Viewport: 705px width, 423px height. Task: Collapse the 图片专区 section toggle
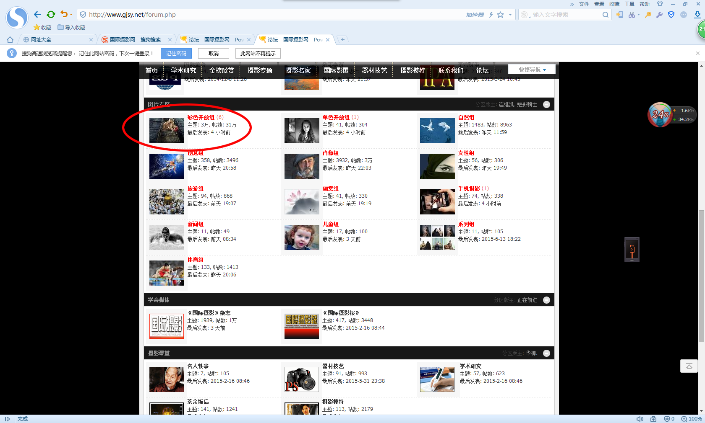click(x=546, y=104)
